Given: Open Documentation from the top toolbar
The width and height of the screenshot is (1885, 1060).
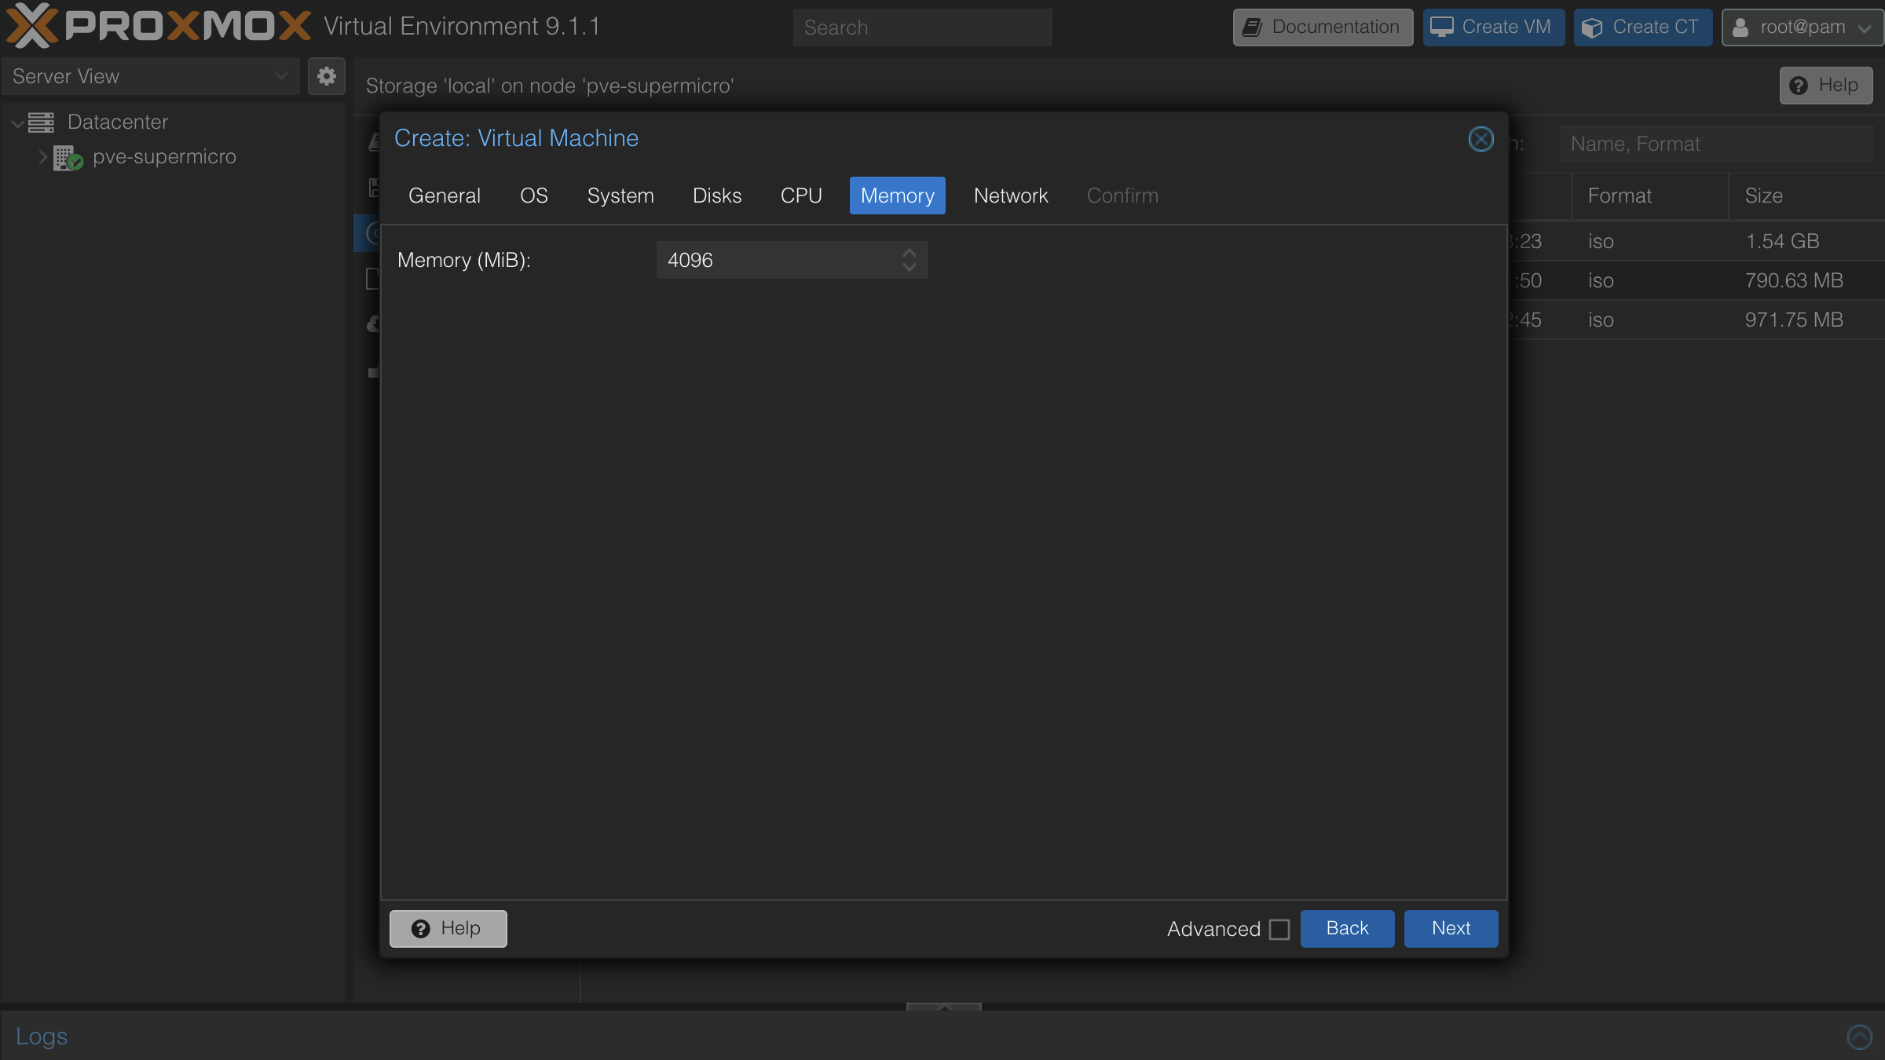Looking at the screenshot, I should click(x=1322, y=27).
